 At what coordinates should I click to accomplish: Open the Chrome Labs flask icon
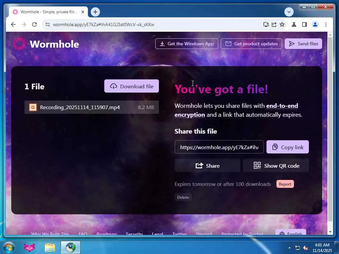(x=294, y=24)
